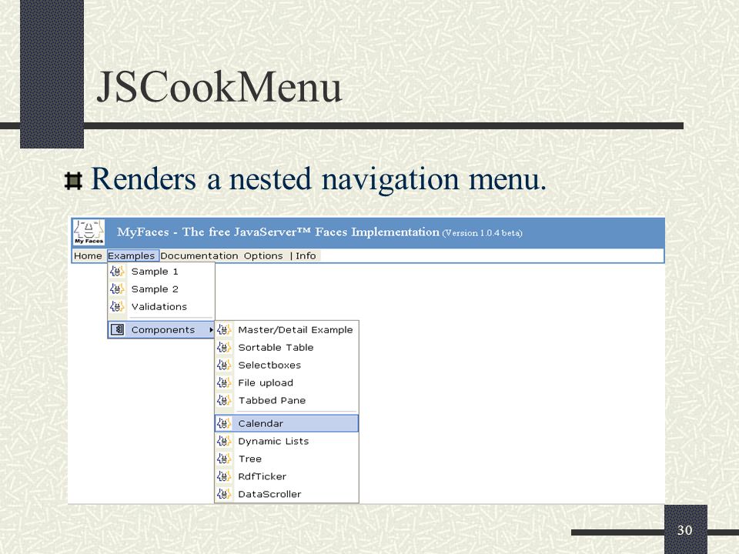Select the Sample 1 menu entry

(161, 272)
